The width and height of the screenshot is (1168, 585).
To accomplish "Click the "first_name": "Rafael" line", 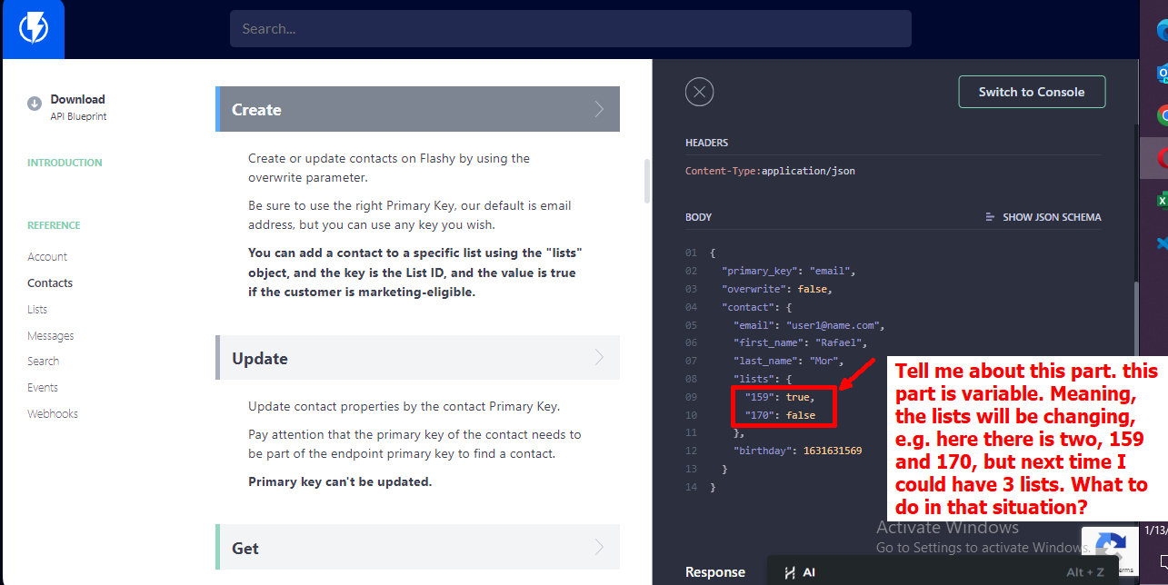I will pyautogui.click(x=801, y=342).
